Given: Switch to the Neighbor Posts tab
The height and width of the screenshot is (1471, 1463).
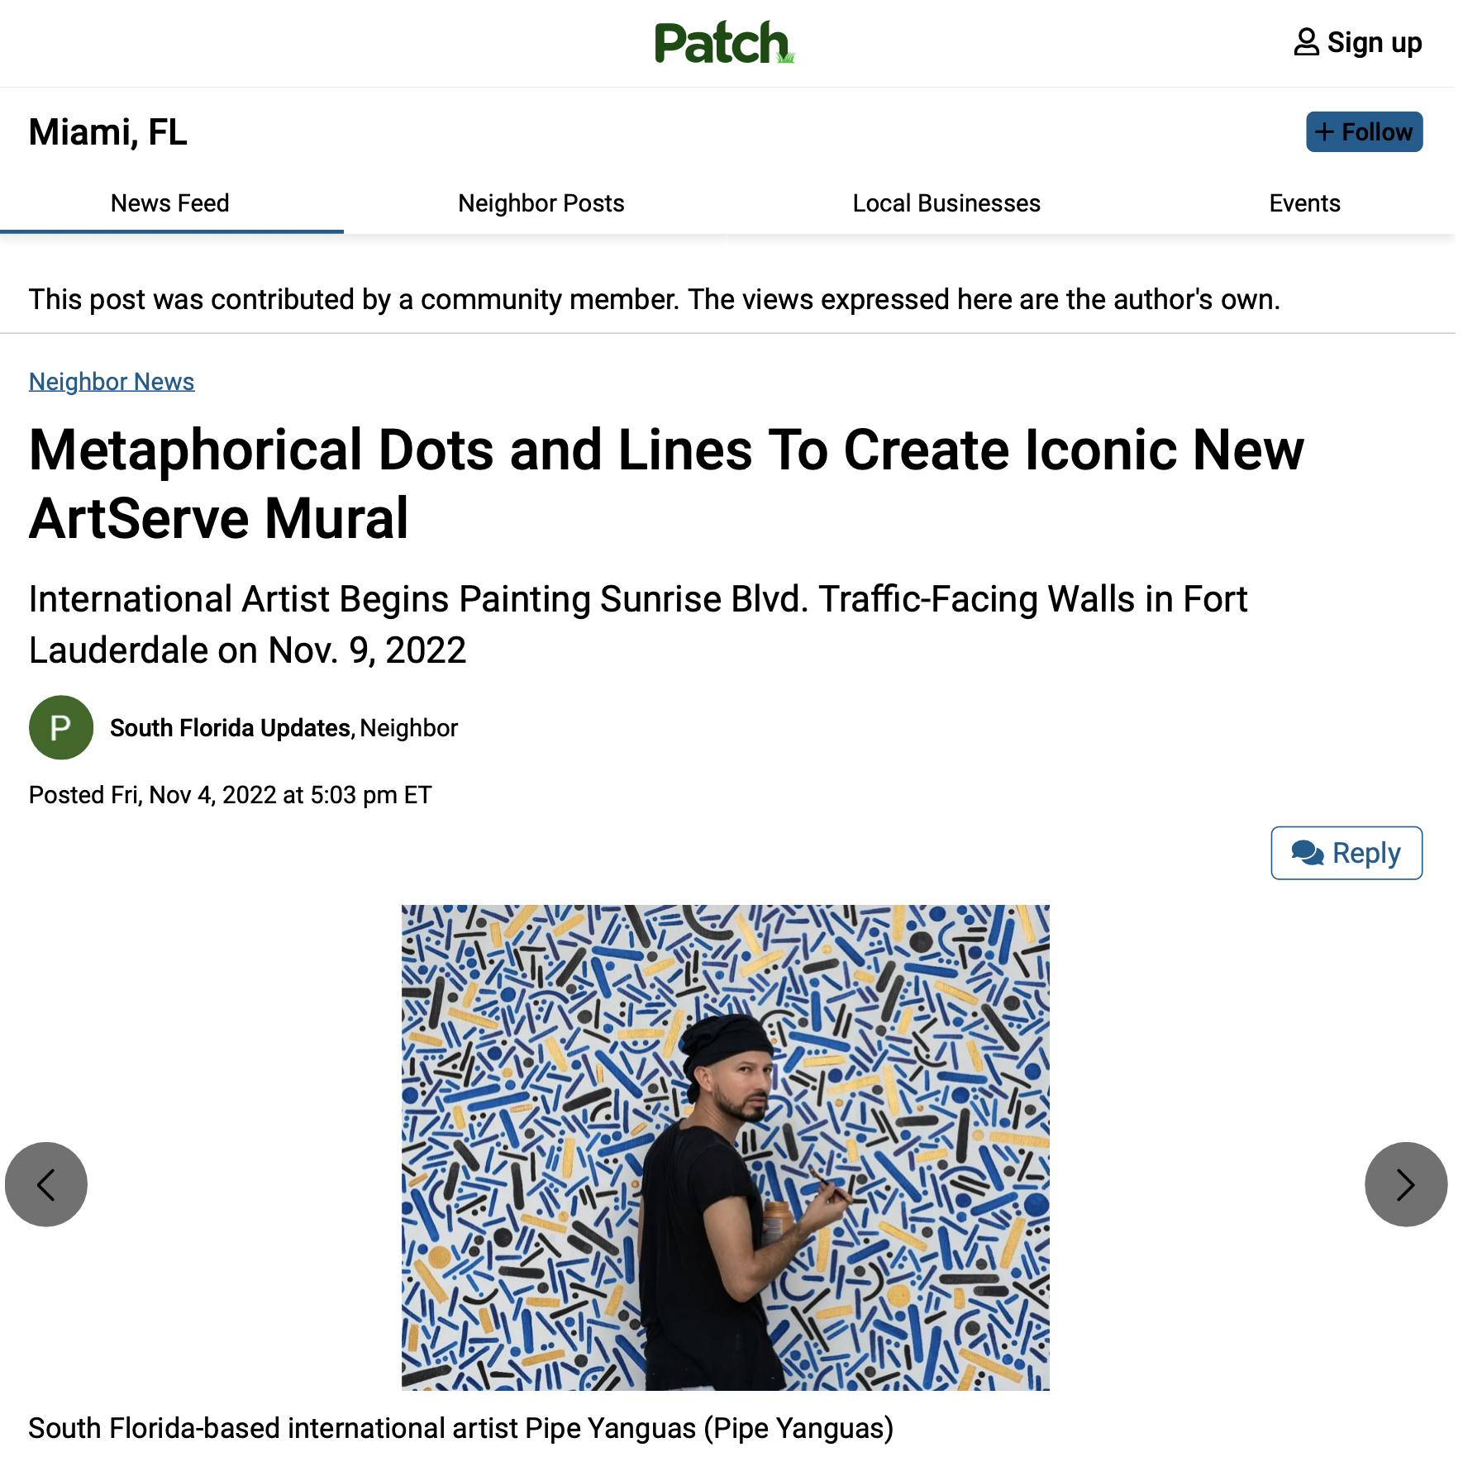Looking at the screenshot, I should pyautogui.click(x=541, y=203).
